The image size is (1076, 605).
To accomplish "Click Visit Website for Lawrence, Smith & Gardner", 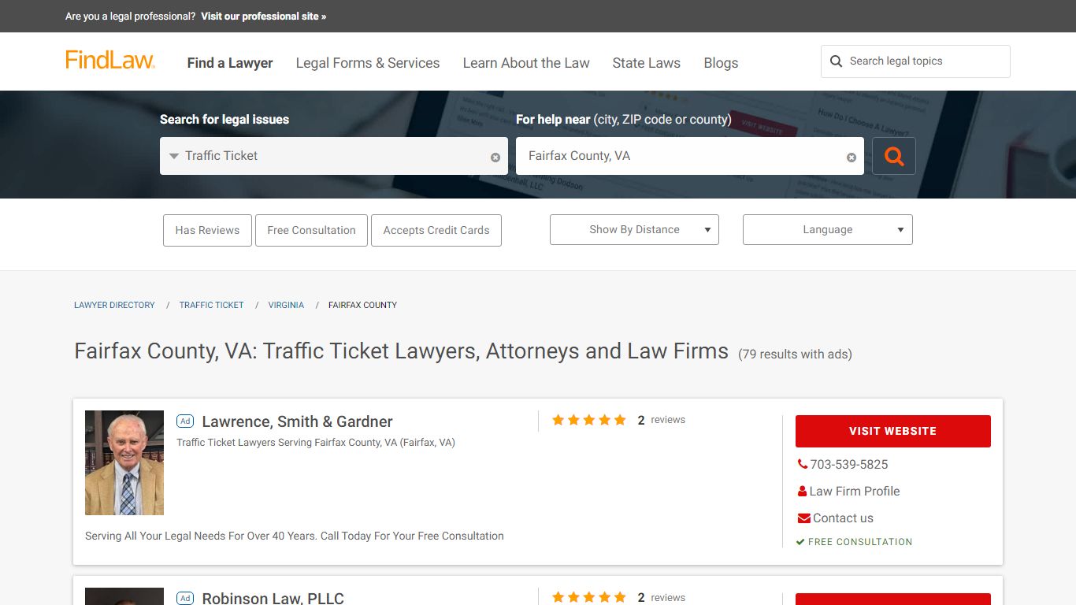I will click(x=892, y=431).
